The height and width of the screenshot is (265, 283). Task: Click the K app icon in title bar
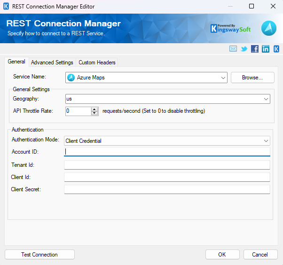click(6, 6)
